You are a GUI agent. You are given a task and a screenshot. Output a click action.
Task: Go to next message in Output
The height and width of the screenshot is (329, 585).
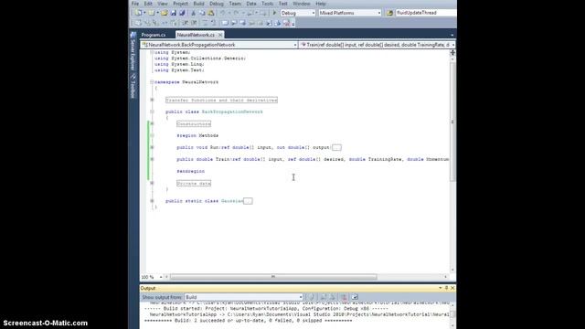coord(333,297)
